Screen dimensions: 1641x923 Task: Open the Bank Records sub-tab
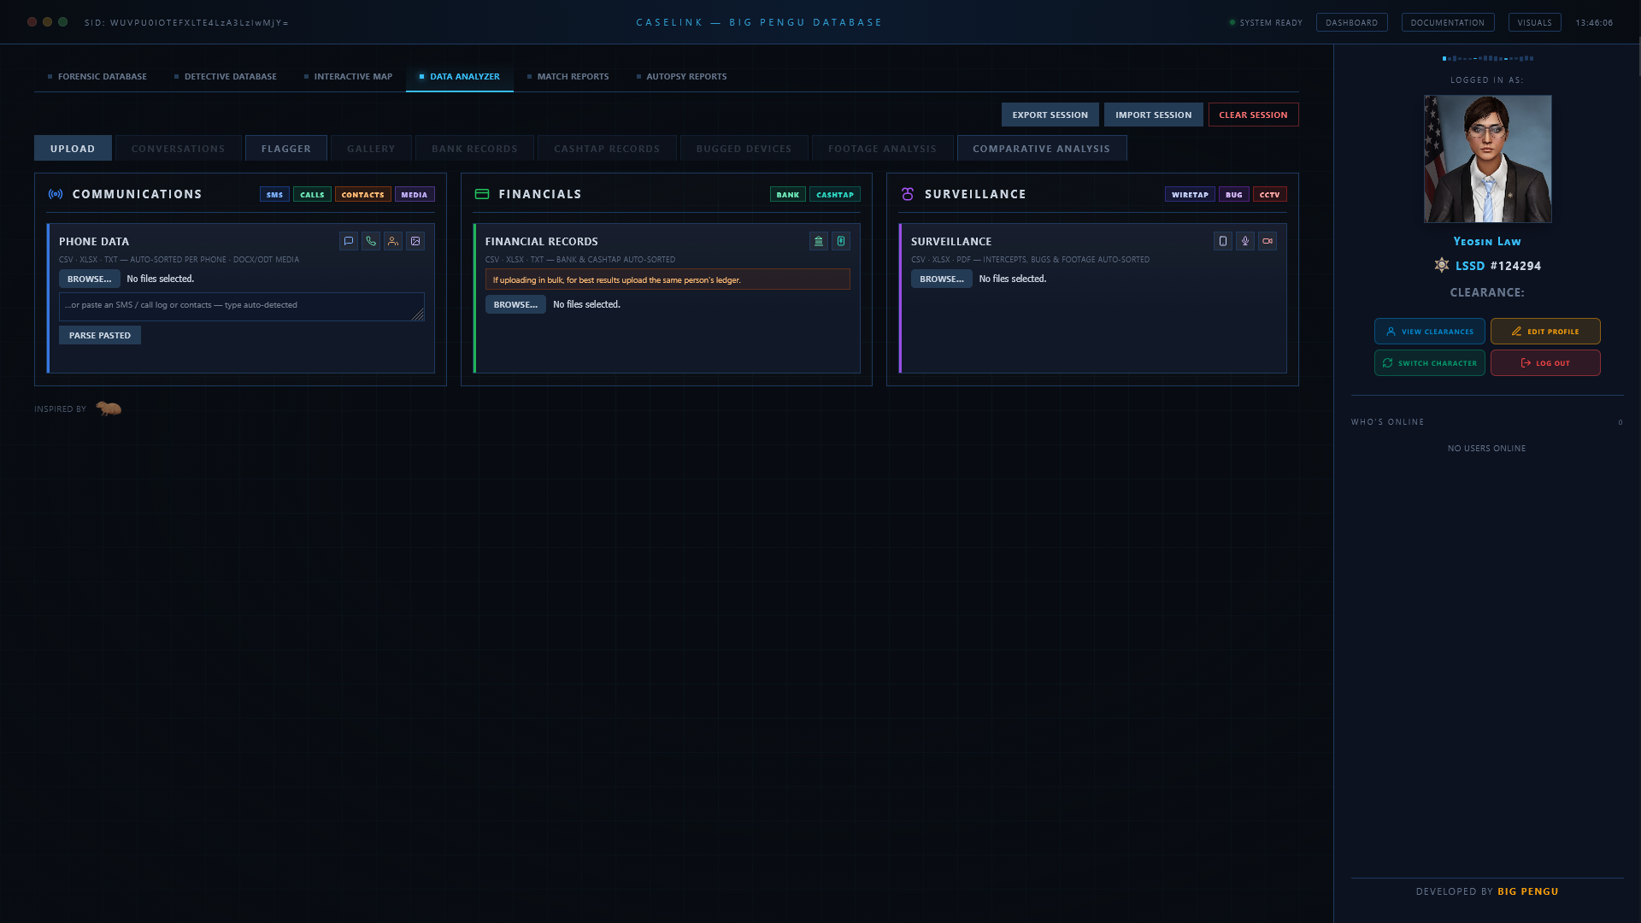point(475,149)
